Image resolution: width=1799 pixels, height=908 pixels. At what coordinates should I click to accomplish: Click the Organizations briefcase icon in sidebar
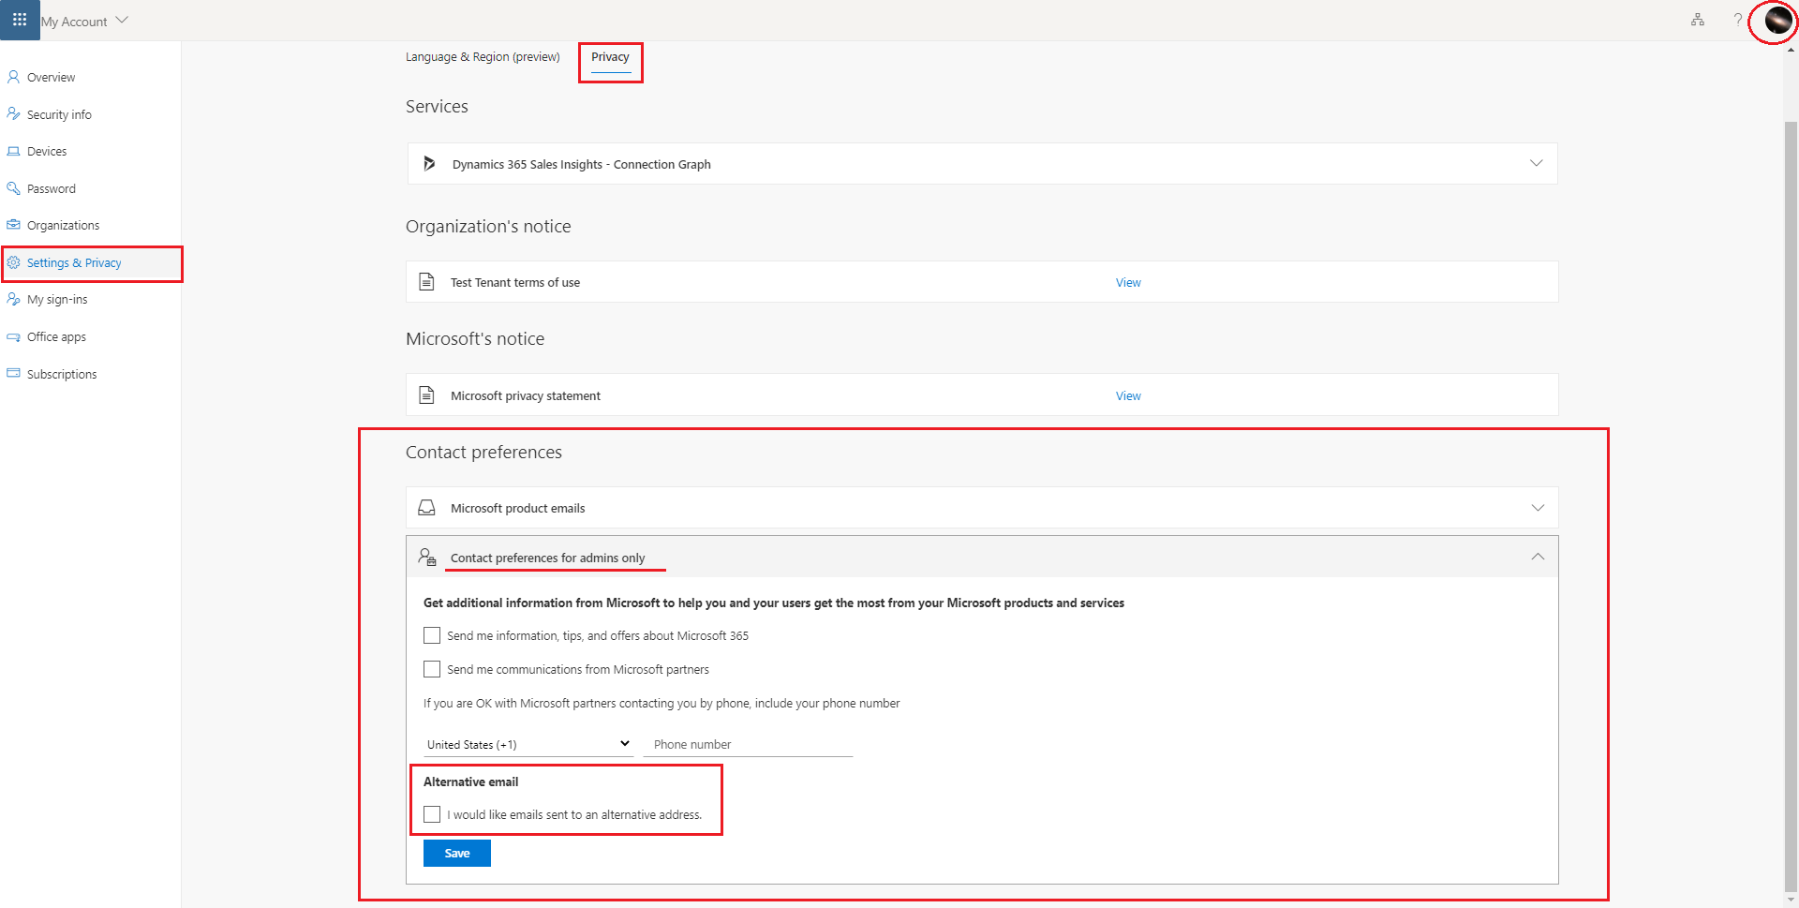point(13,225)
